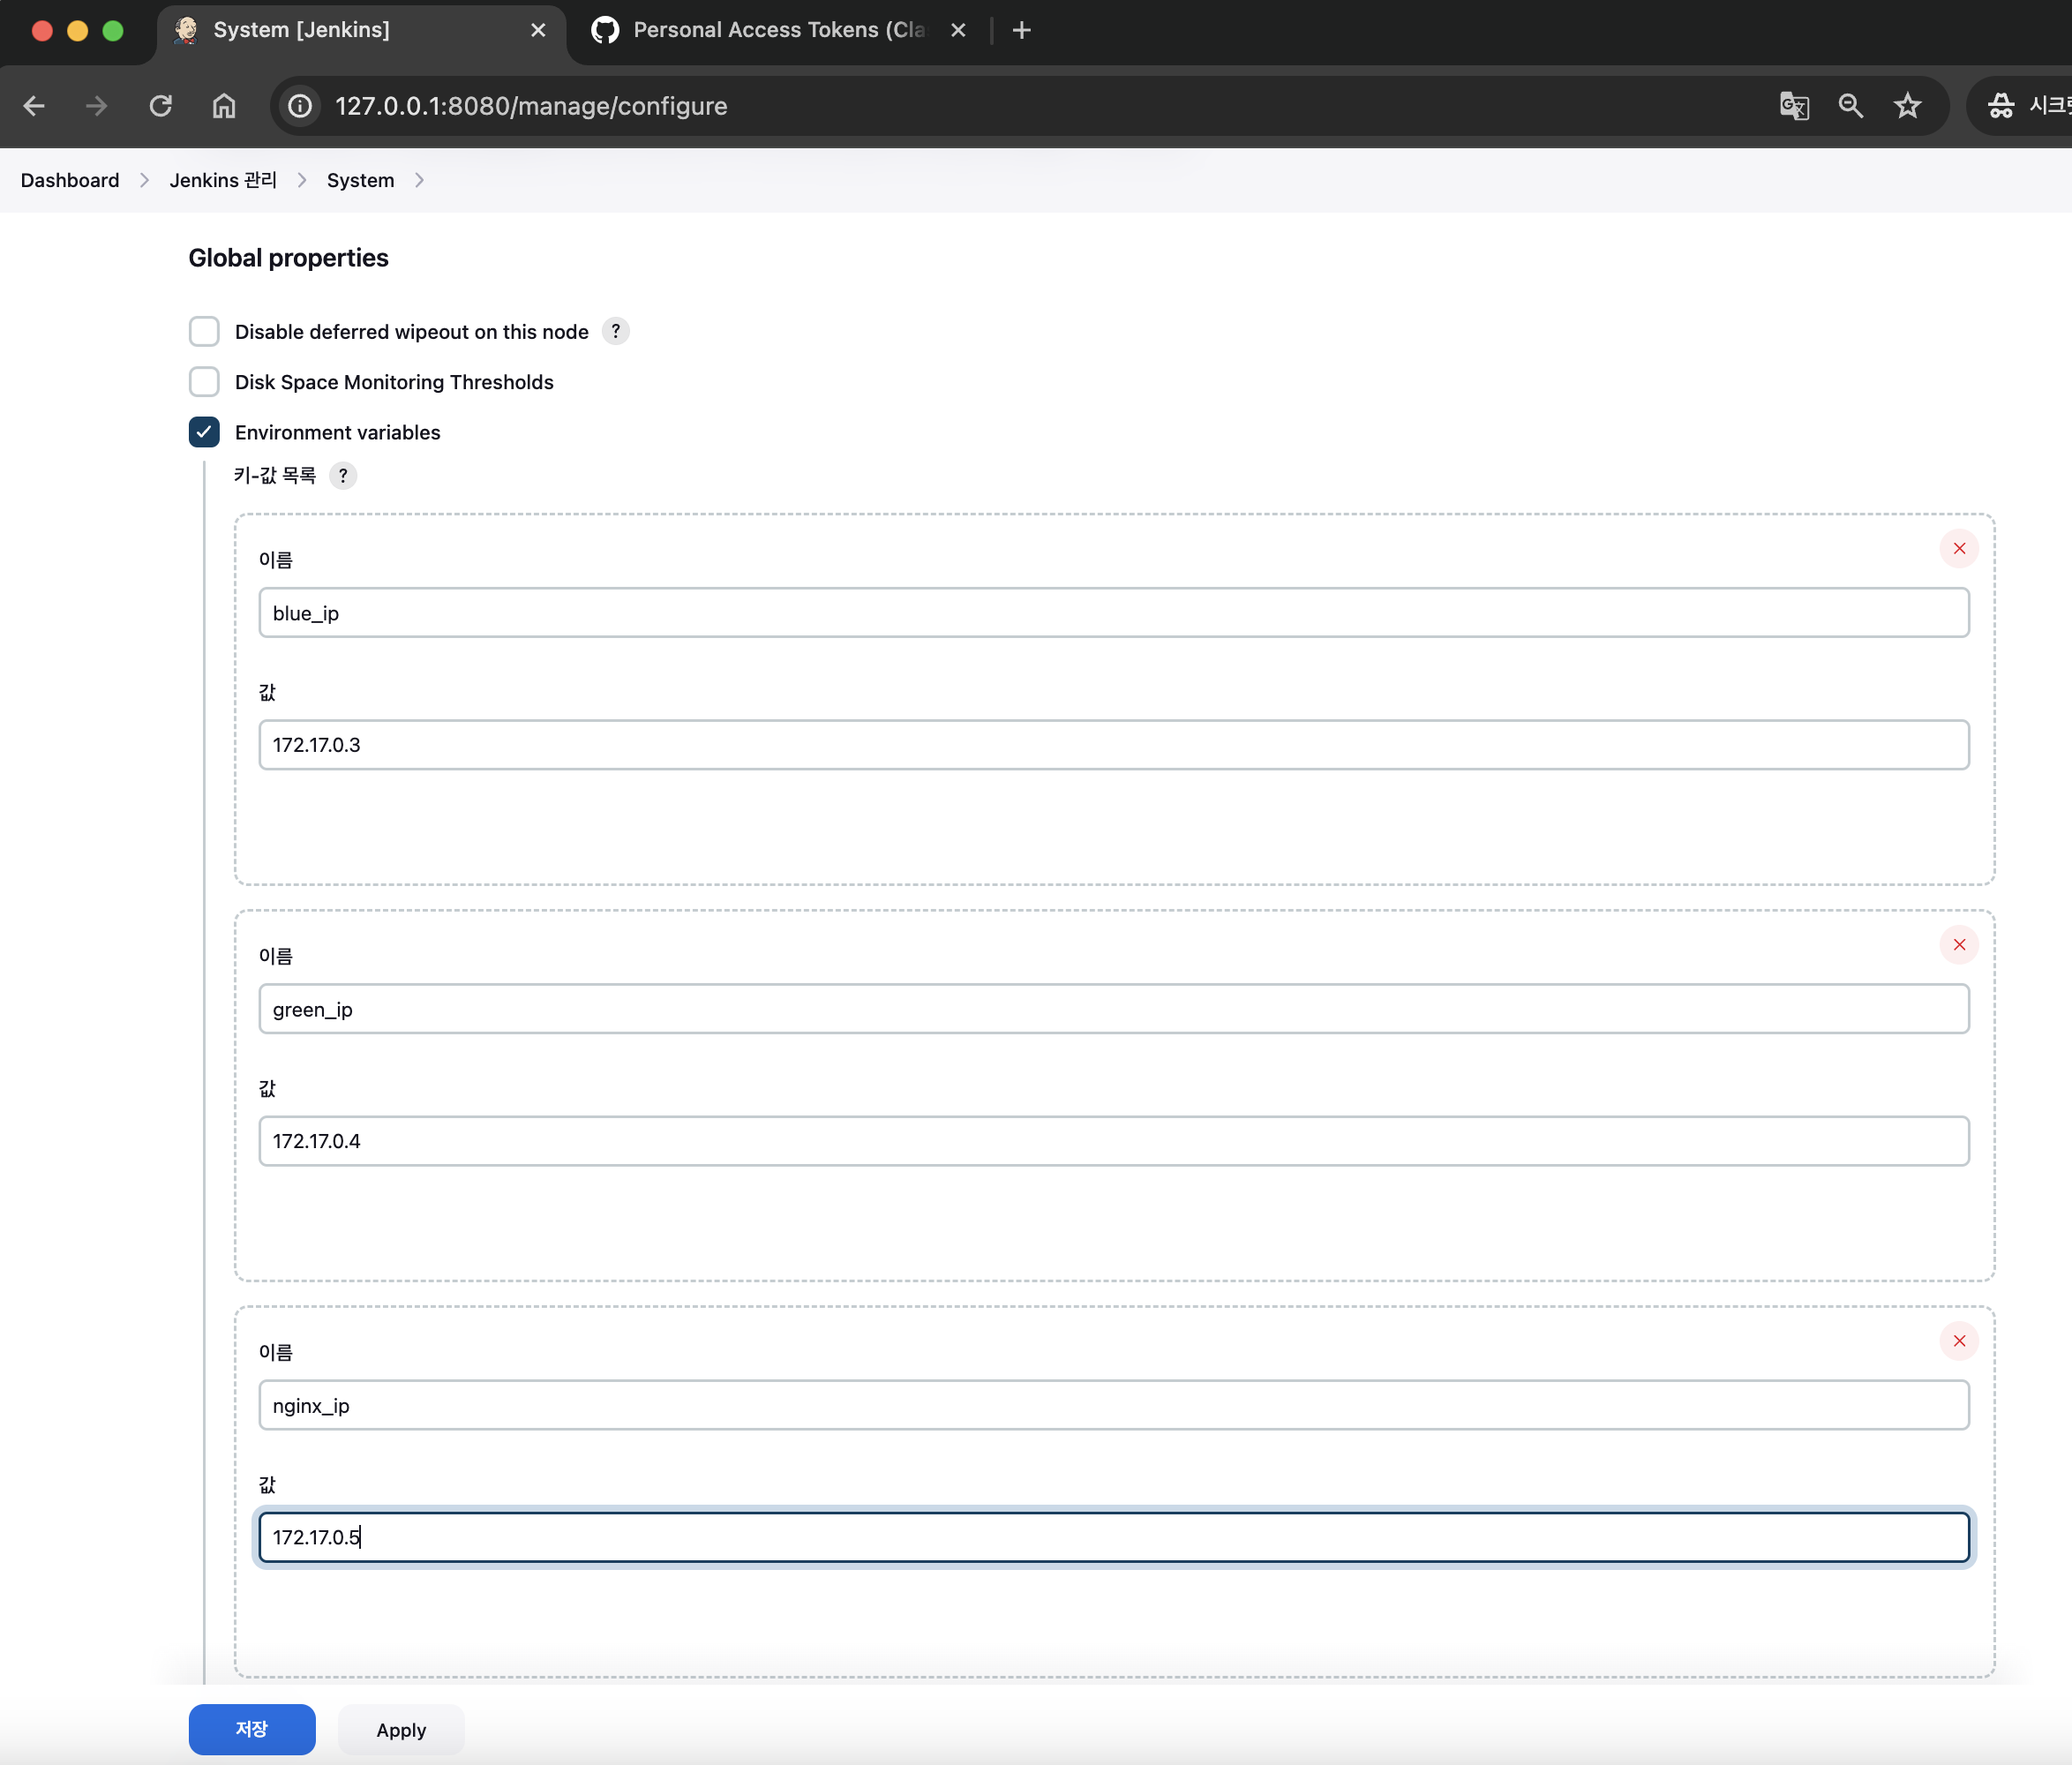
Task: Click the browser reload page icon
Action: [x=160, y=106]
